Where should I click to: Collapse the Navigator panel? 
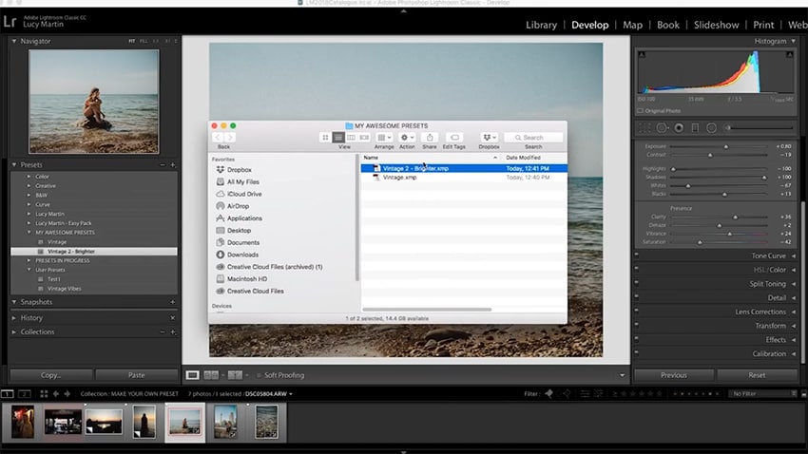point(14,41)
